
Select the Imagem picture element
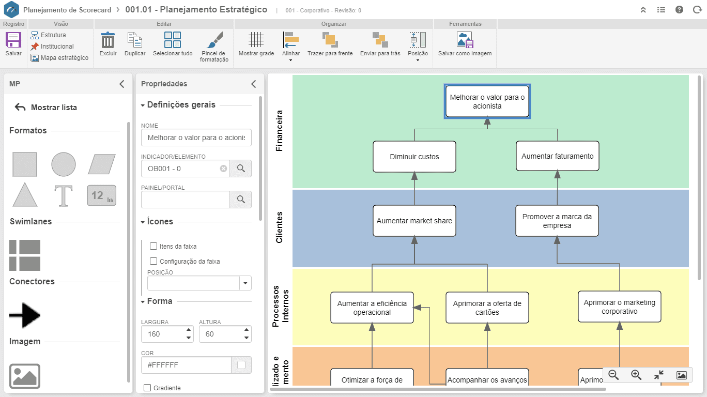pyautogui.click(x=25, y=376)
